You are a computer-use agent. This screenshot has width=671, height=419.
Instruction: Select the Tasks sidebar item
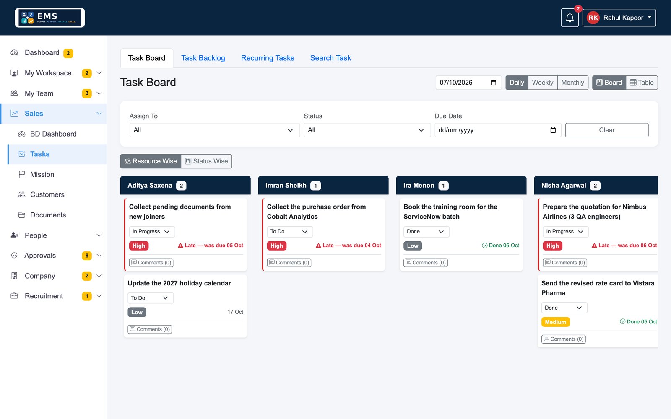57,154
